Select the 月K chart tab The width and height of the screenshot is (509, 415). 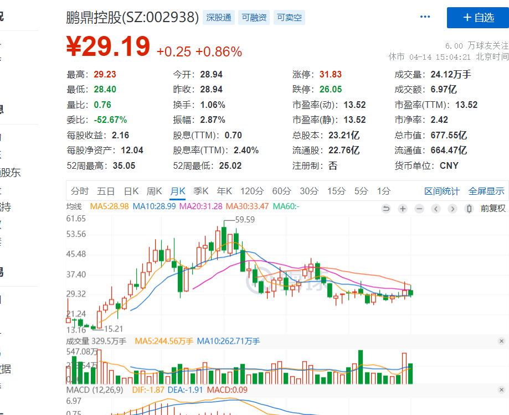(178, 191)
